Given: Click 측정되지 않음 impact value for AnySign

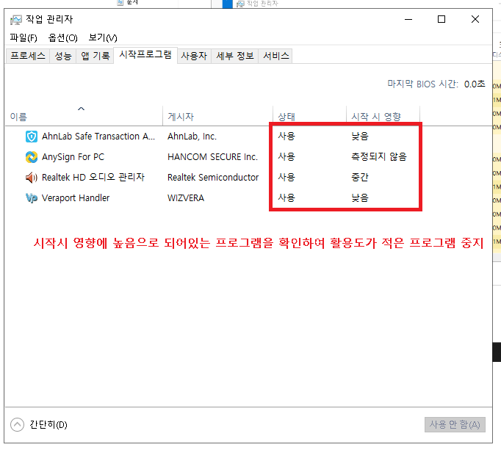Looking at the screenshot, I should click(379, 157).
